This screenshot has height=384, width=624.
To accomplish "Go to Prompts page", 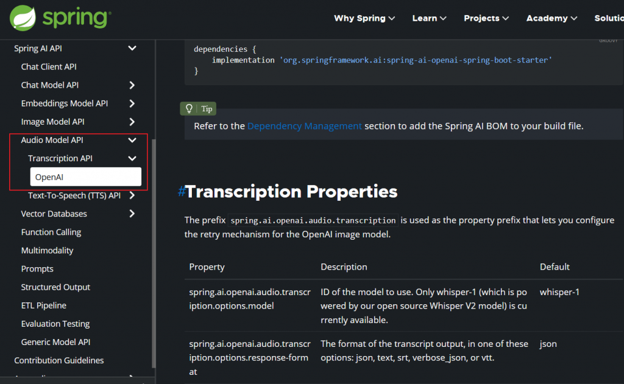I will tap(37, 269).
